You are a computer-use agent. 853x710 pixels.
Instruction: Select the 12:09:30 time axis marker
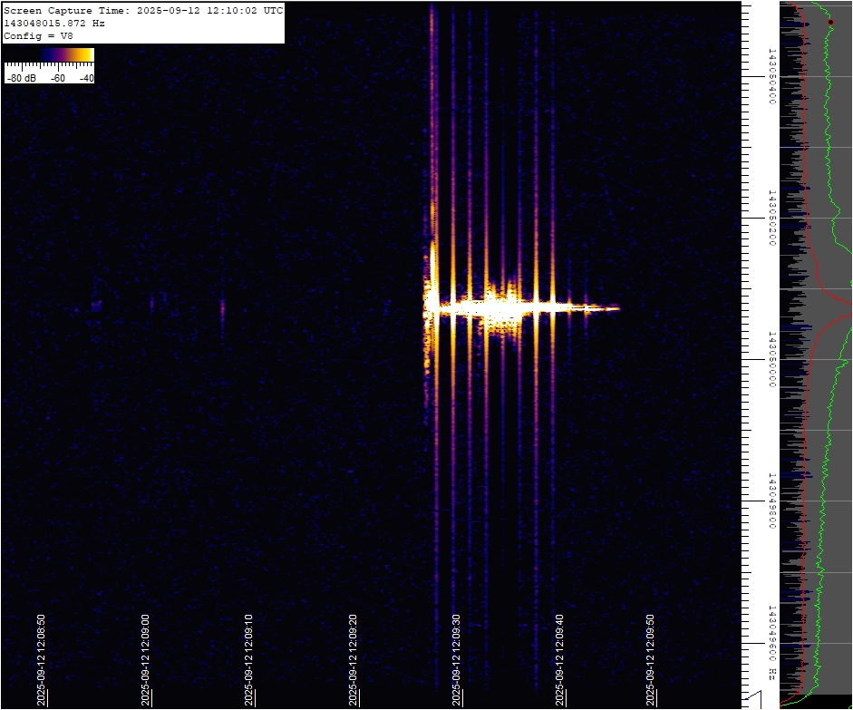coord(457,660)
